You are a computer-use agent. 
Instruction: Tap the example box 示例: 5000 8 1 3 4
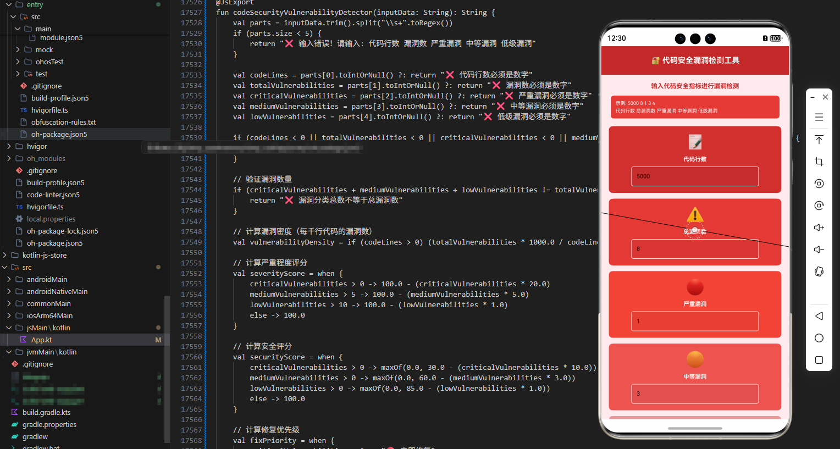click(x=695, y=107)
